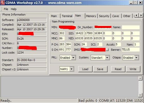Click the Name input field
Screen dimensions: 144x103
coord(131,27)
